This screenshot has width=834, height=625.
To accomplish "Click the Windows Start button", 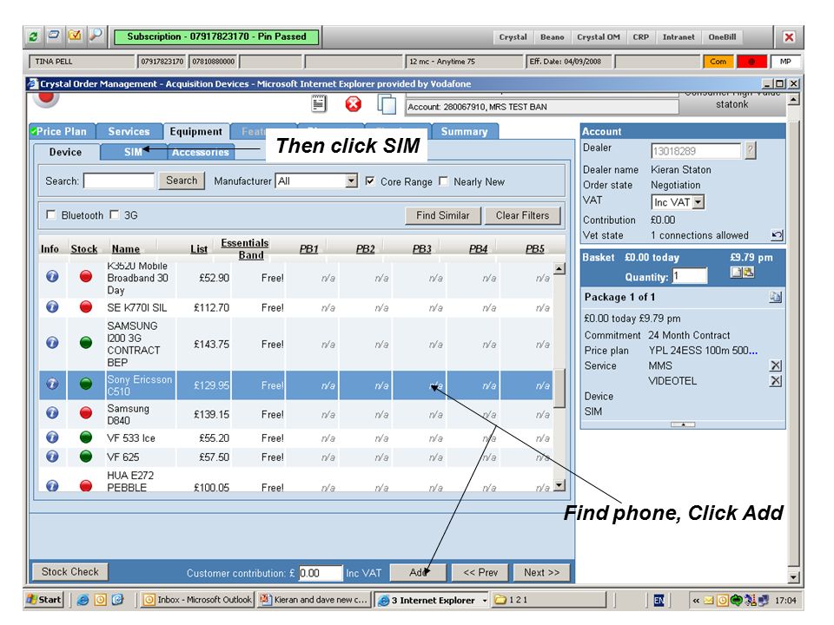I will coord(44,600).
